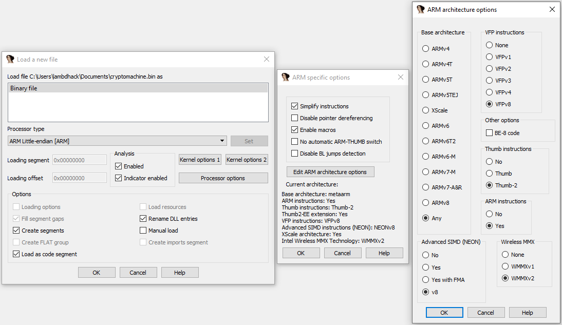Image resolution: width=562 pixels, height=325 pixels.
Task: Select Thumb for Thumb instructions
Action: pos(489,174)
